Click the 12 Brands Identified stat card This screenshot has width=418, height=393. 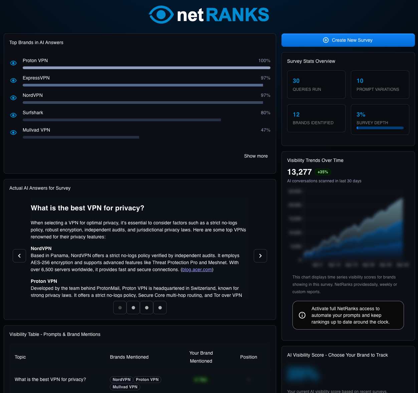[x=316, y=118]
